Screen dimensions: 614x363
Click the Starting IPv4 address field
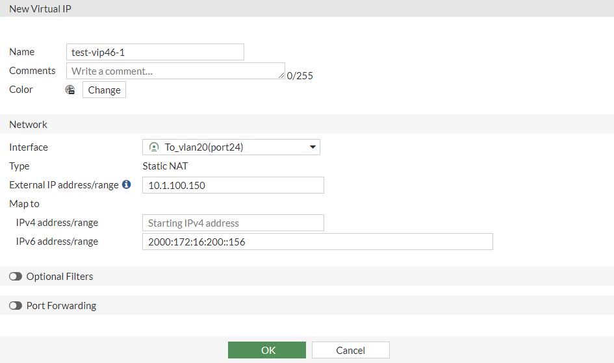pyautogui.click(x=233, y=223)
